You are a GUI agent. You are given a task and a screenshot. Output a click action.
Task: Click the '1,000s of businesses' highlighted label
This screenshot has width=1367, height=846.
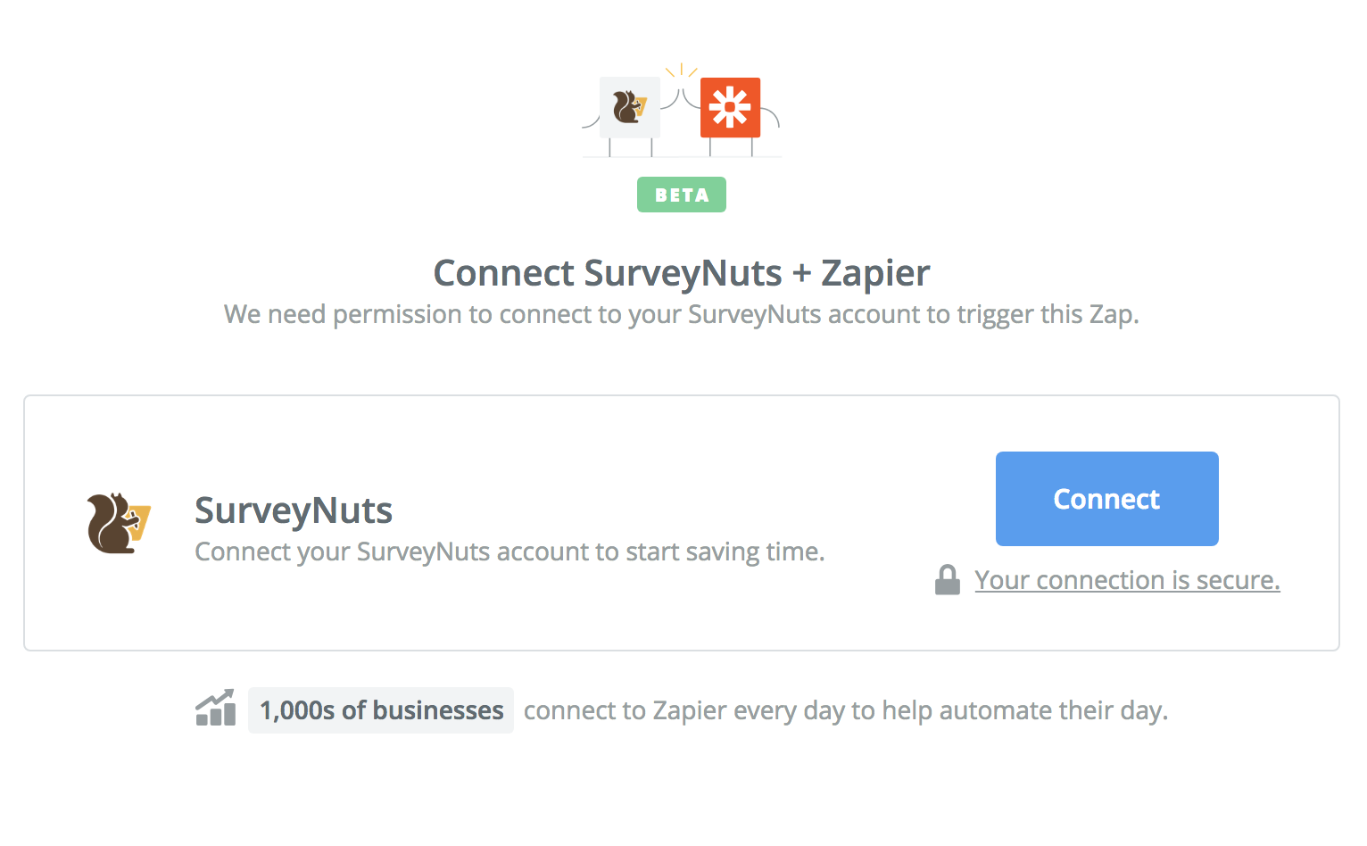tap(380, 709)
